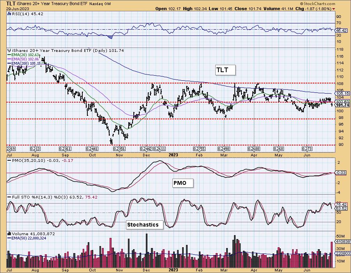Image resolution: width=351 pixels, height=273 pixels.
Task: Click the red down-arrow change indicator
Action: click(x=334, y=9)
